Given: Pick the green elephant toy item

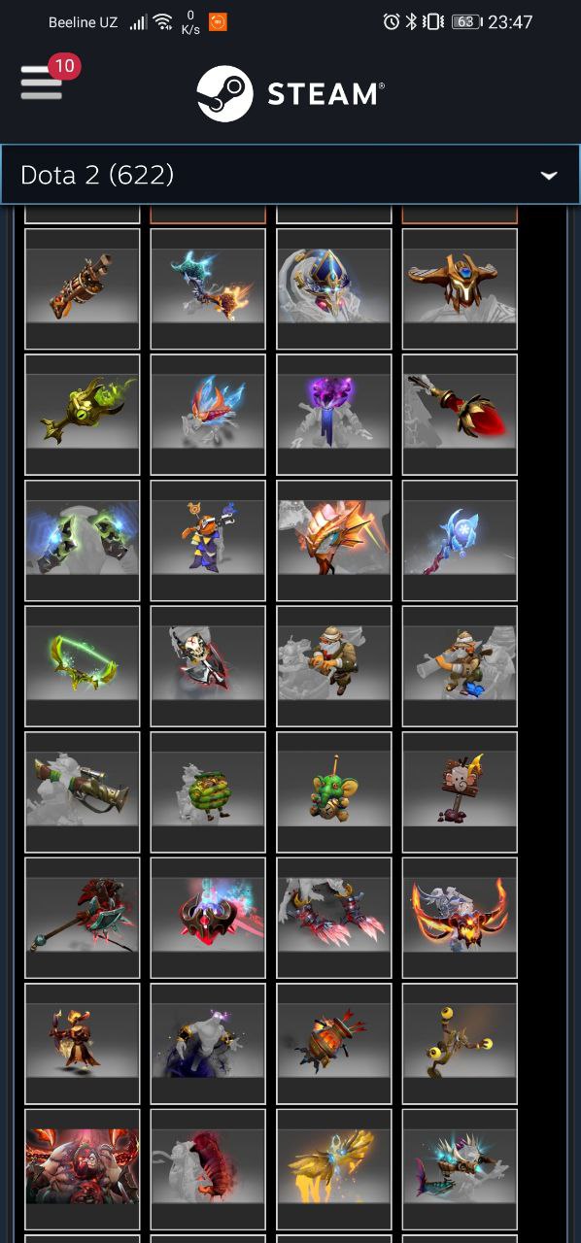Looking at the screenshot, I should [x=333, y=792].
